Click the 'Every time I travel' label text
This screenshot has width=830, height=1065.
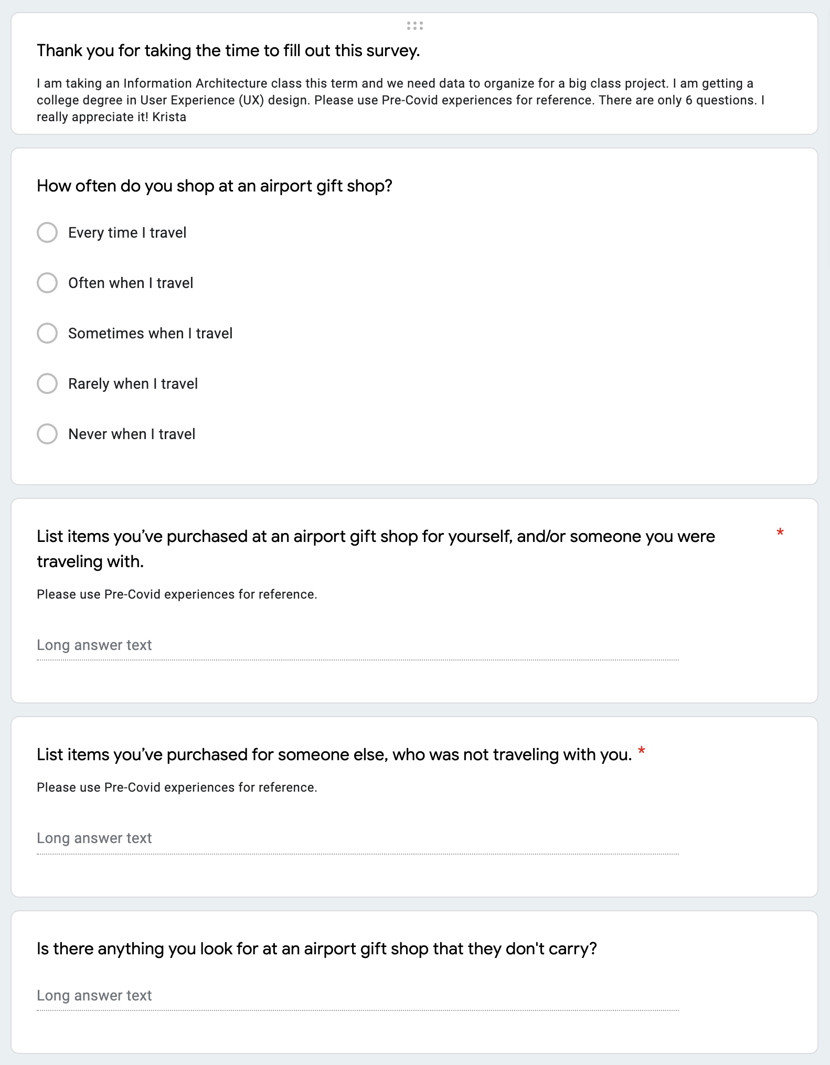(127, 233)
